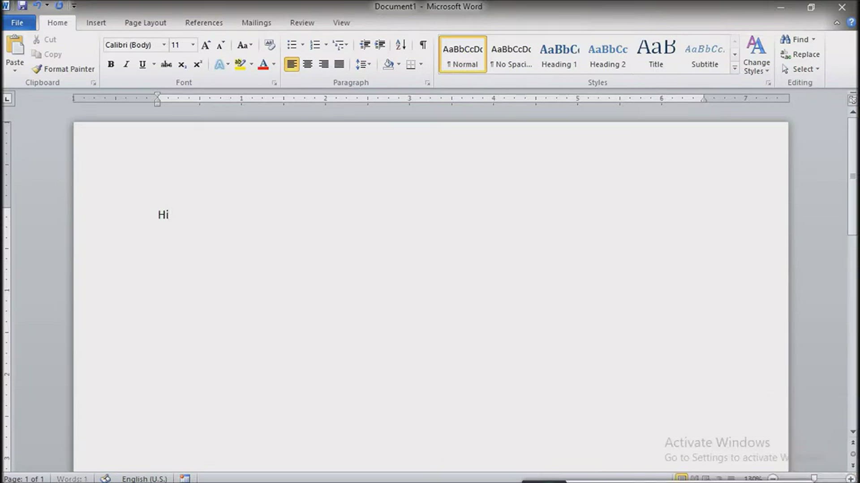
Task: Open the Font Color dropdown arrow
Action: click(x=274, y=64)
